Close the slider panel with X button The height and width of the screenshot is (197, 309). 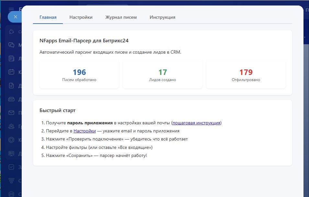click(15, 17)
